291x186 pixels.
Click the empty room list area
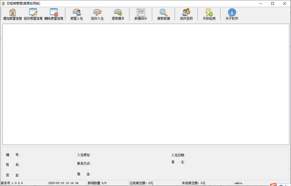(146, 84)
